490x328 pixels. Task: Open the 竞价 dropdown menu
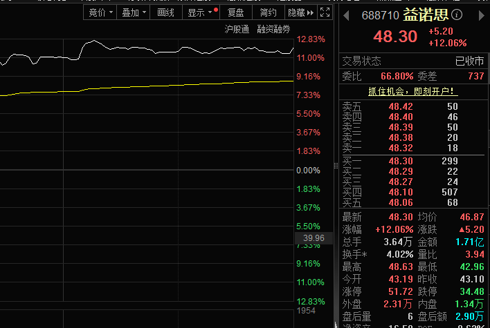click(x=100, y=12)
